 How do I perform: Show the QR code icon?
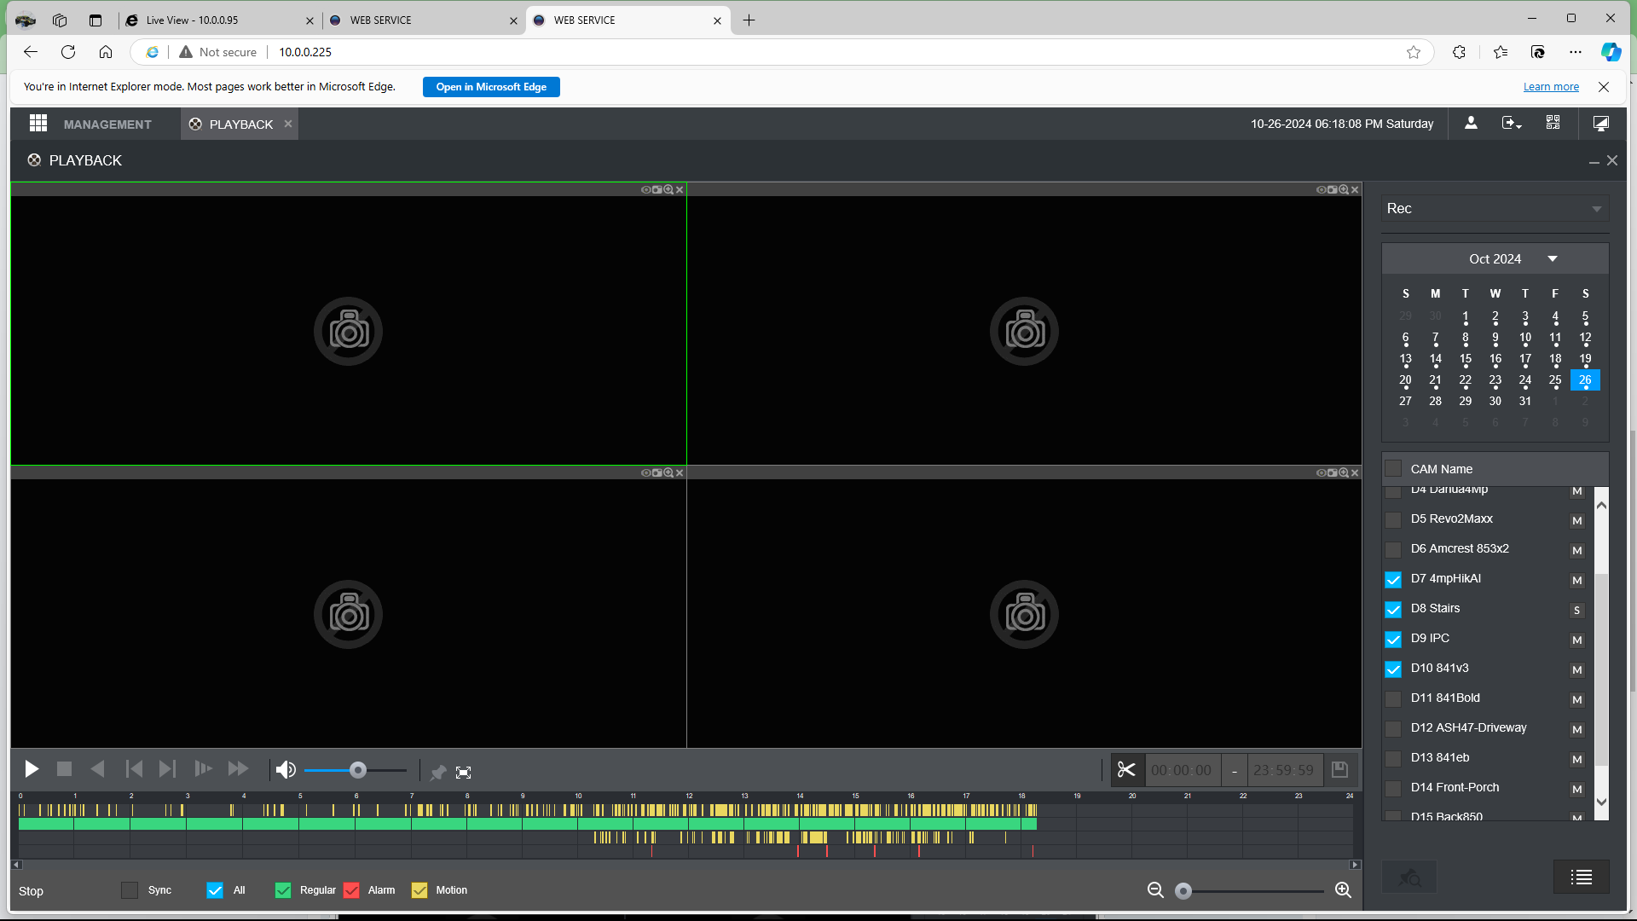click(x=1553, y=124)
